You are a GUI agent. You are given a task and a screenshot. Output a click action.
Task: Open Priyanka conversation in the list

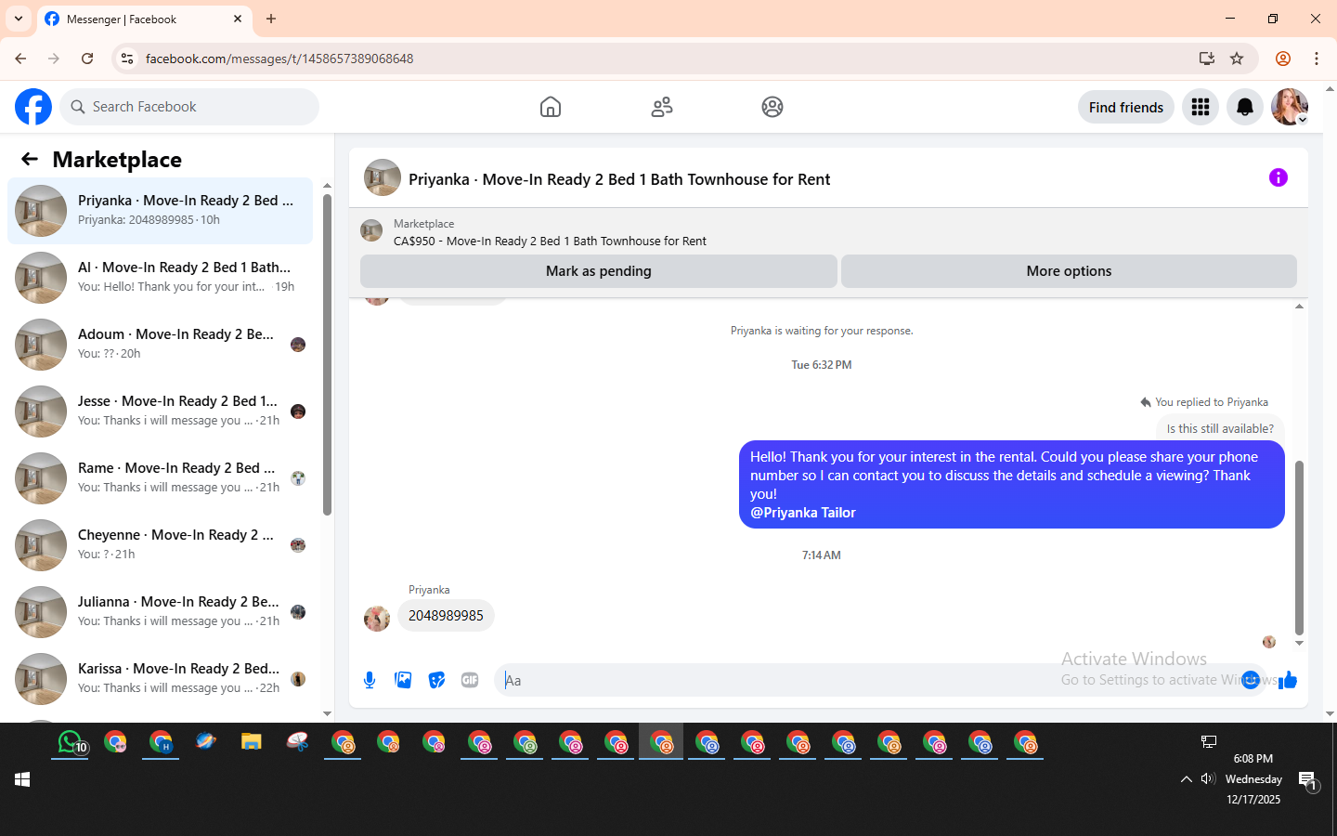[161, 211]
